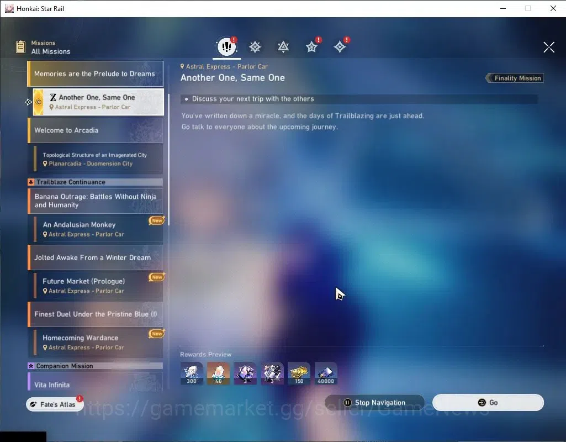The image size is (566, 442).
Task: Open Topological Structure of an Imagenated City
Action: tap(98, 159)
